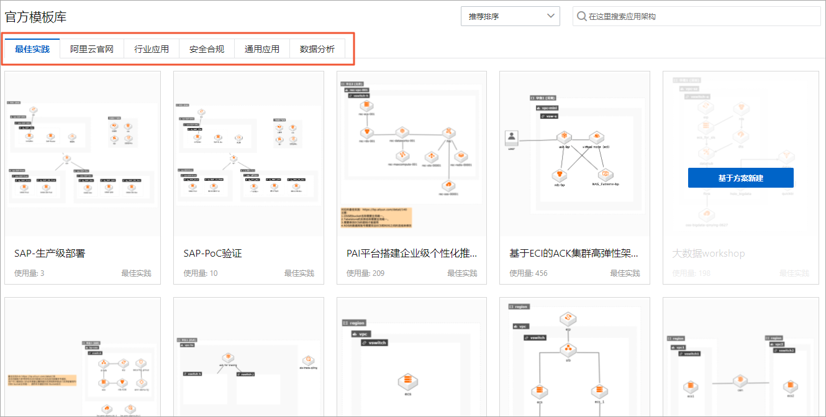Click the ecs_1 node icon
The height and width of the screenshot is (417, 826).
click(599, 392)
